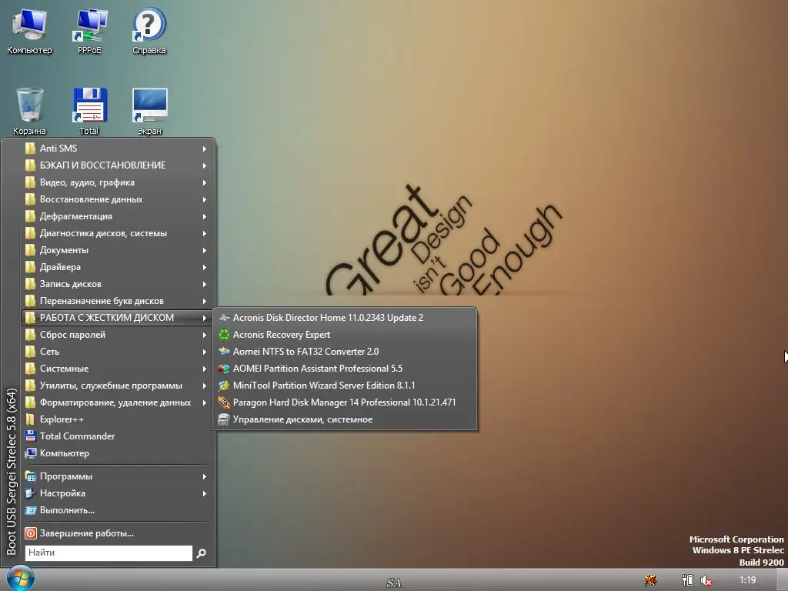788x591 pixels.
Task: Click the network tray icon
Action: pyautogui.click(x=687, y=580)
